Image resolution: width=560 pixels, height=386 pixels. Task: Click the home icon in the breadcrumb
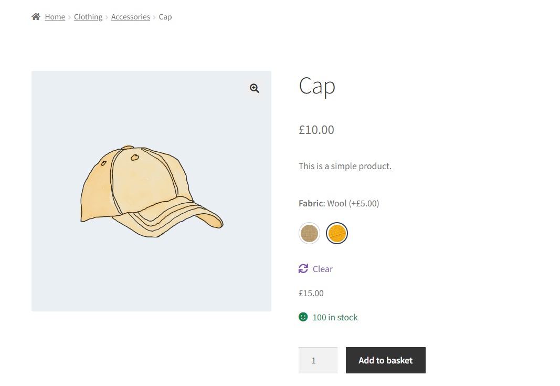(36, 16)
